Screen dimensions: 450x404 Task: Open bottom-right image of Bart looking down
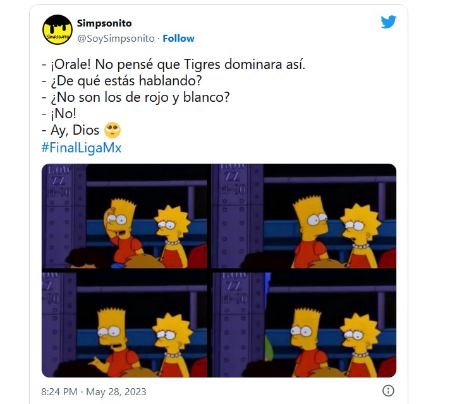coord(304,325)
